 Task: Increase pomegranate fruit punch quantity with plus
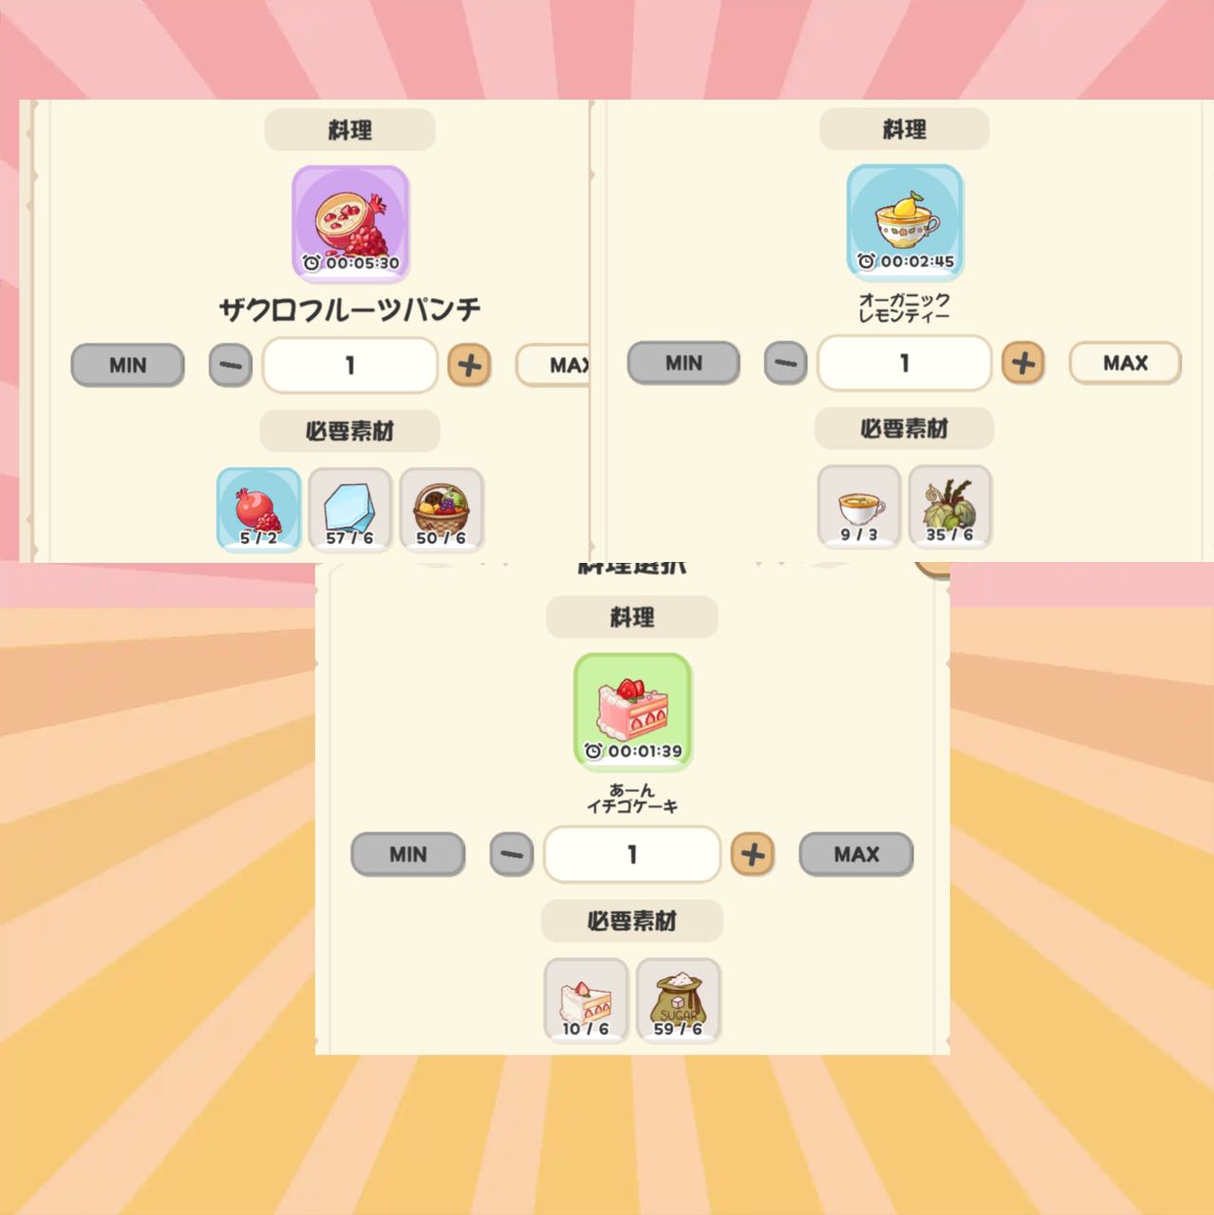click(x=469, y=365)
